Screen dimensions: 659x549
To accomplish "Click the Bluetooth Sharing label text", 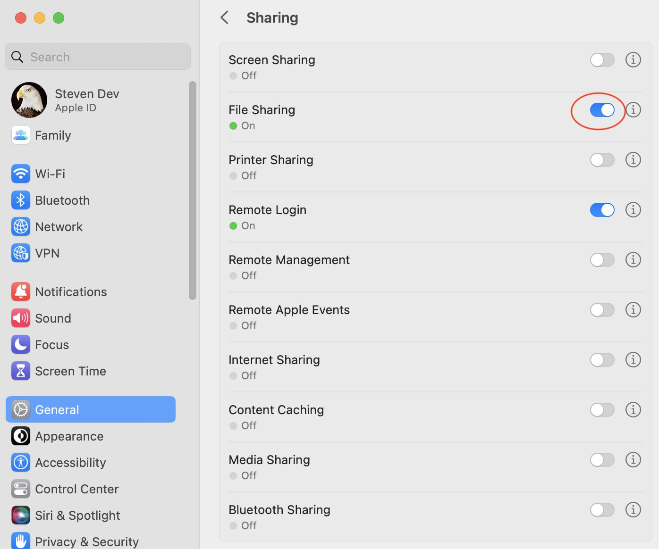I will (x=279, y=510).
